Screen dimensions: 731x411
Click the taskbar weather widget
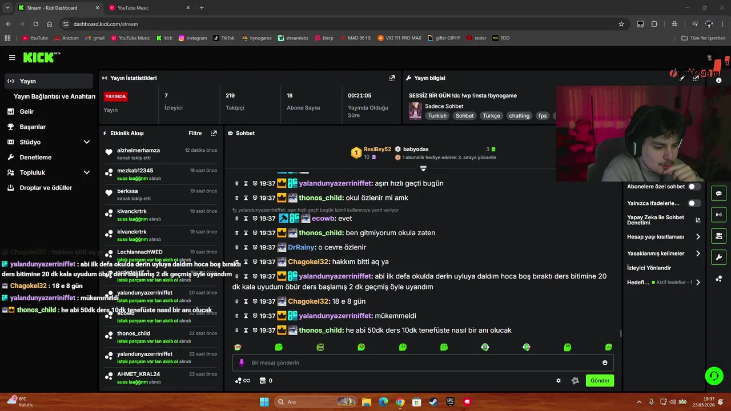coord(20,402)
